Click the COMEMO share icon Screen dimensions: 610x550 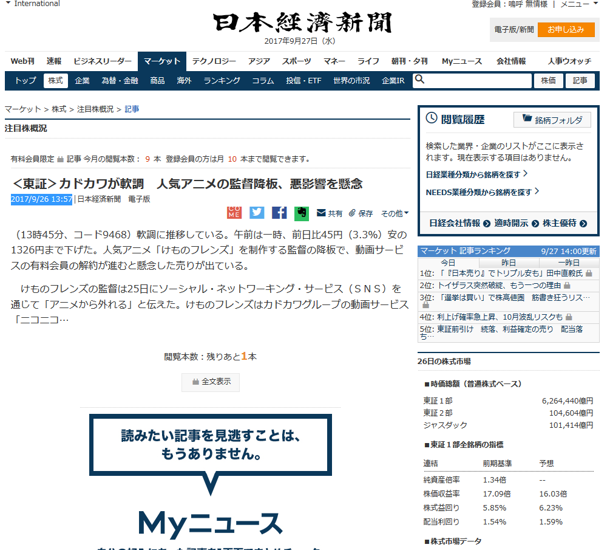[x=234, y=213]
